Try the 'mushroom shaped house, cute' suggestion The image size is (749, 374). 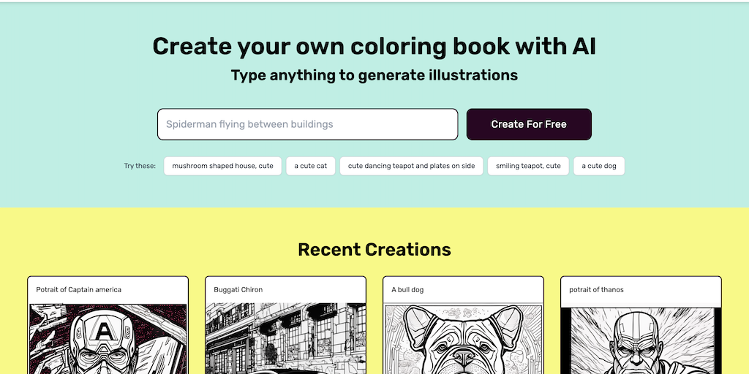tap(222, 166)
